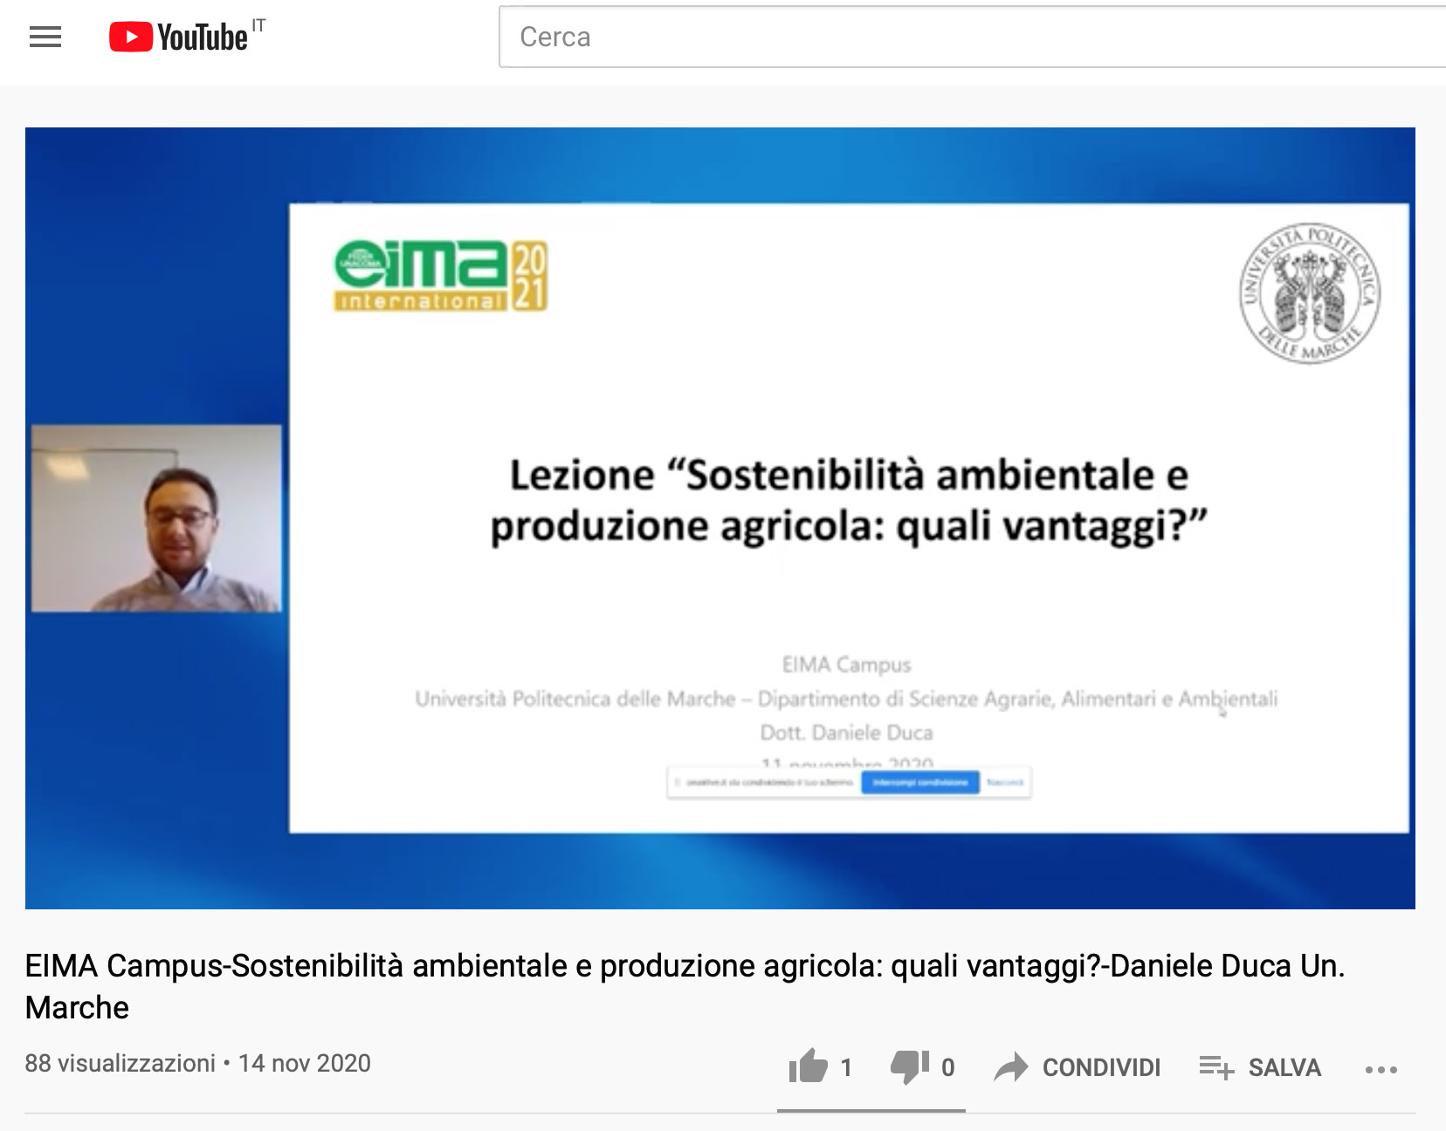The width and height of the screenshot is (1446, 1131).
Task: Click the like/dislike ratio bar
Action: [x=871, y=1111]
